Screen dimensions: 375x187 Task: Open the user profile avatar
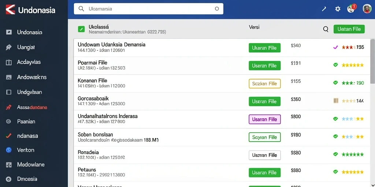click(367, 9)
